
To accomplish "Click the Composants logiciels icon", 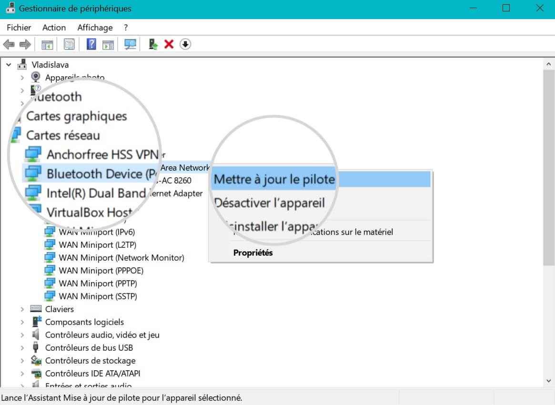I will (37, 322).
